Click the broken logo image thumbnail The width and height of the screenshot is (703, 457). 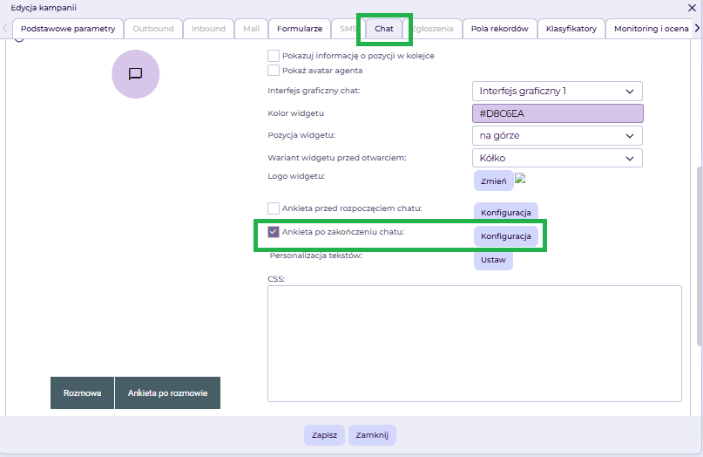(x=520, y=178)
